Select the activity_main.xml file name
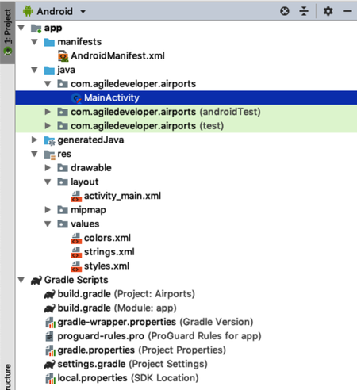The height and width of the screenshot is (390, 357). 122,196
